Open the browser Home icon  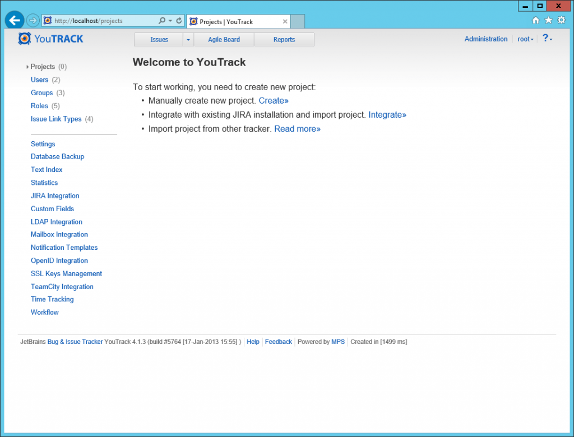pyautogui.click(x=535, y=21)
